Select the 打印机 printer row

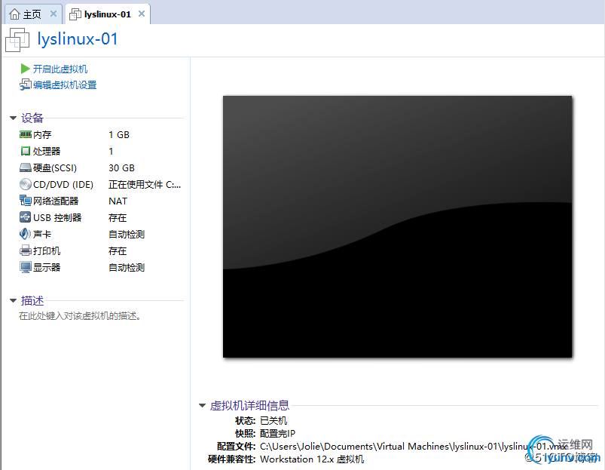(100, 251)
